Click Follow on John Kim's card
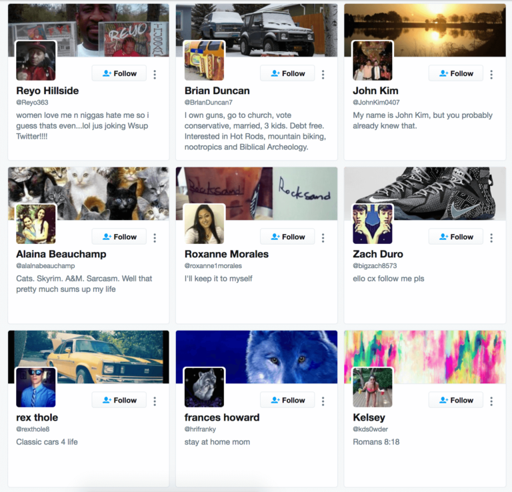Viewport: 512px width, 492px height. (x=456, y=73)
